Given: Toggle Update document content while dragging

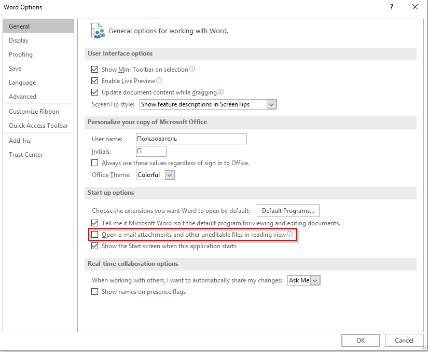Looking at the screenshot, I should (95, 92).
